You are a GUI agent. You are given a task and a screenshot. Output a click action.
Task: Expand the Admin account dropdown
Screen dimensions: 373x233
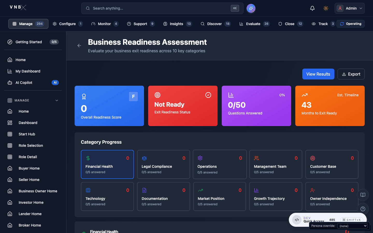point(349,8)
